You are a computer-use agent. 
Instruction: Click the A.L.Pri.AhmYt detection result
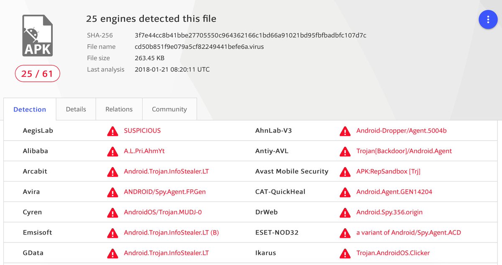144,151
